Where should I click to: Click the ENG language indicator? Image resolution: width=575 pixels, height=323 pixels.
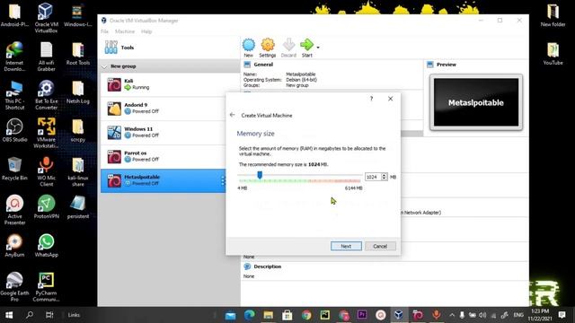pyautogui.click(x=518, y=315)
